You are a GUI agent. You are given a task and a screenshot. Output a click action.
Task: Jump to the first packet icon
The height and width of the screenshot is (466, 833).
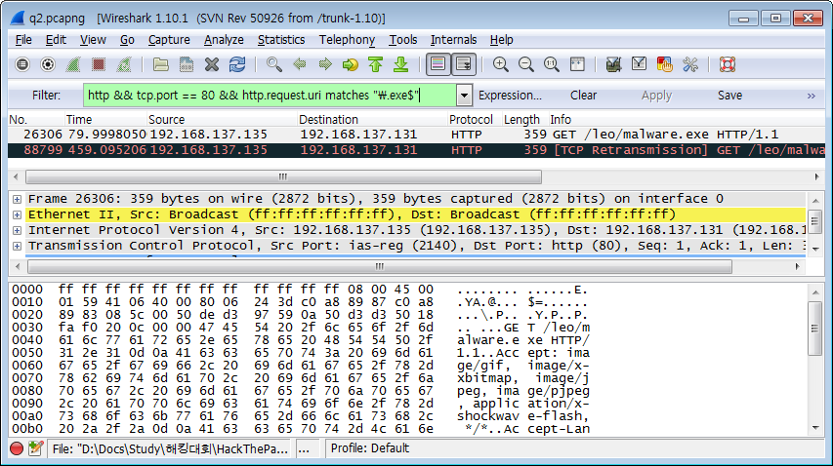click(x=376, y=65)
